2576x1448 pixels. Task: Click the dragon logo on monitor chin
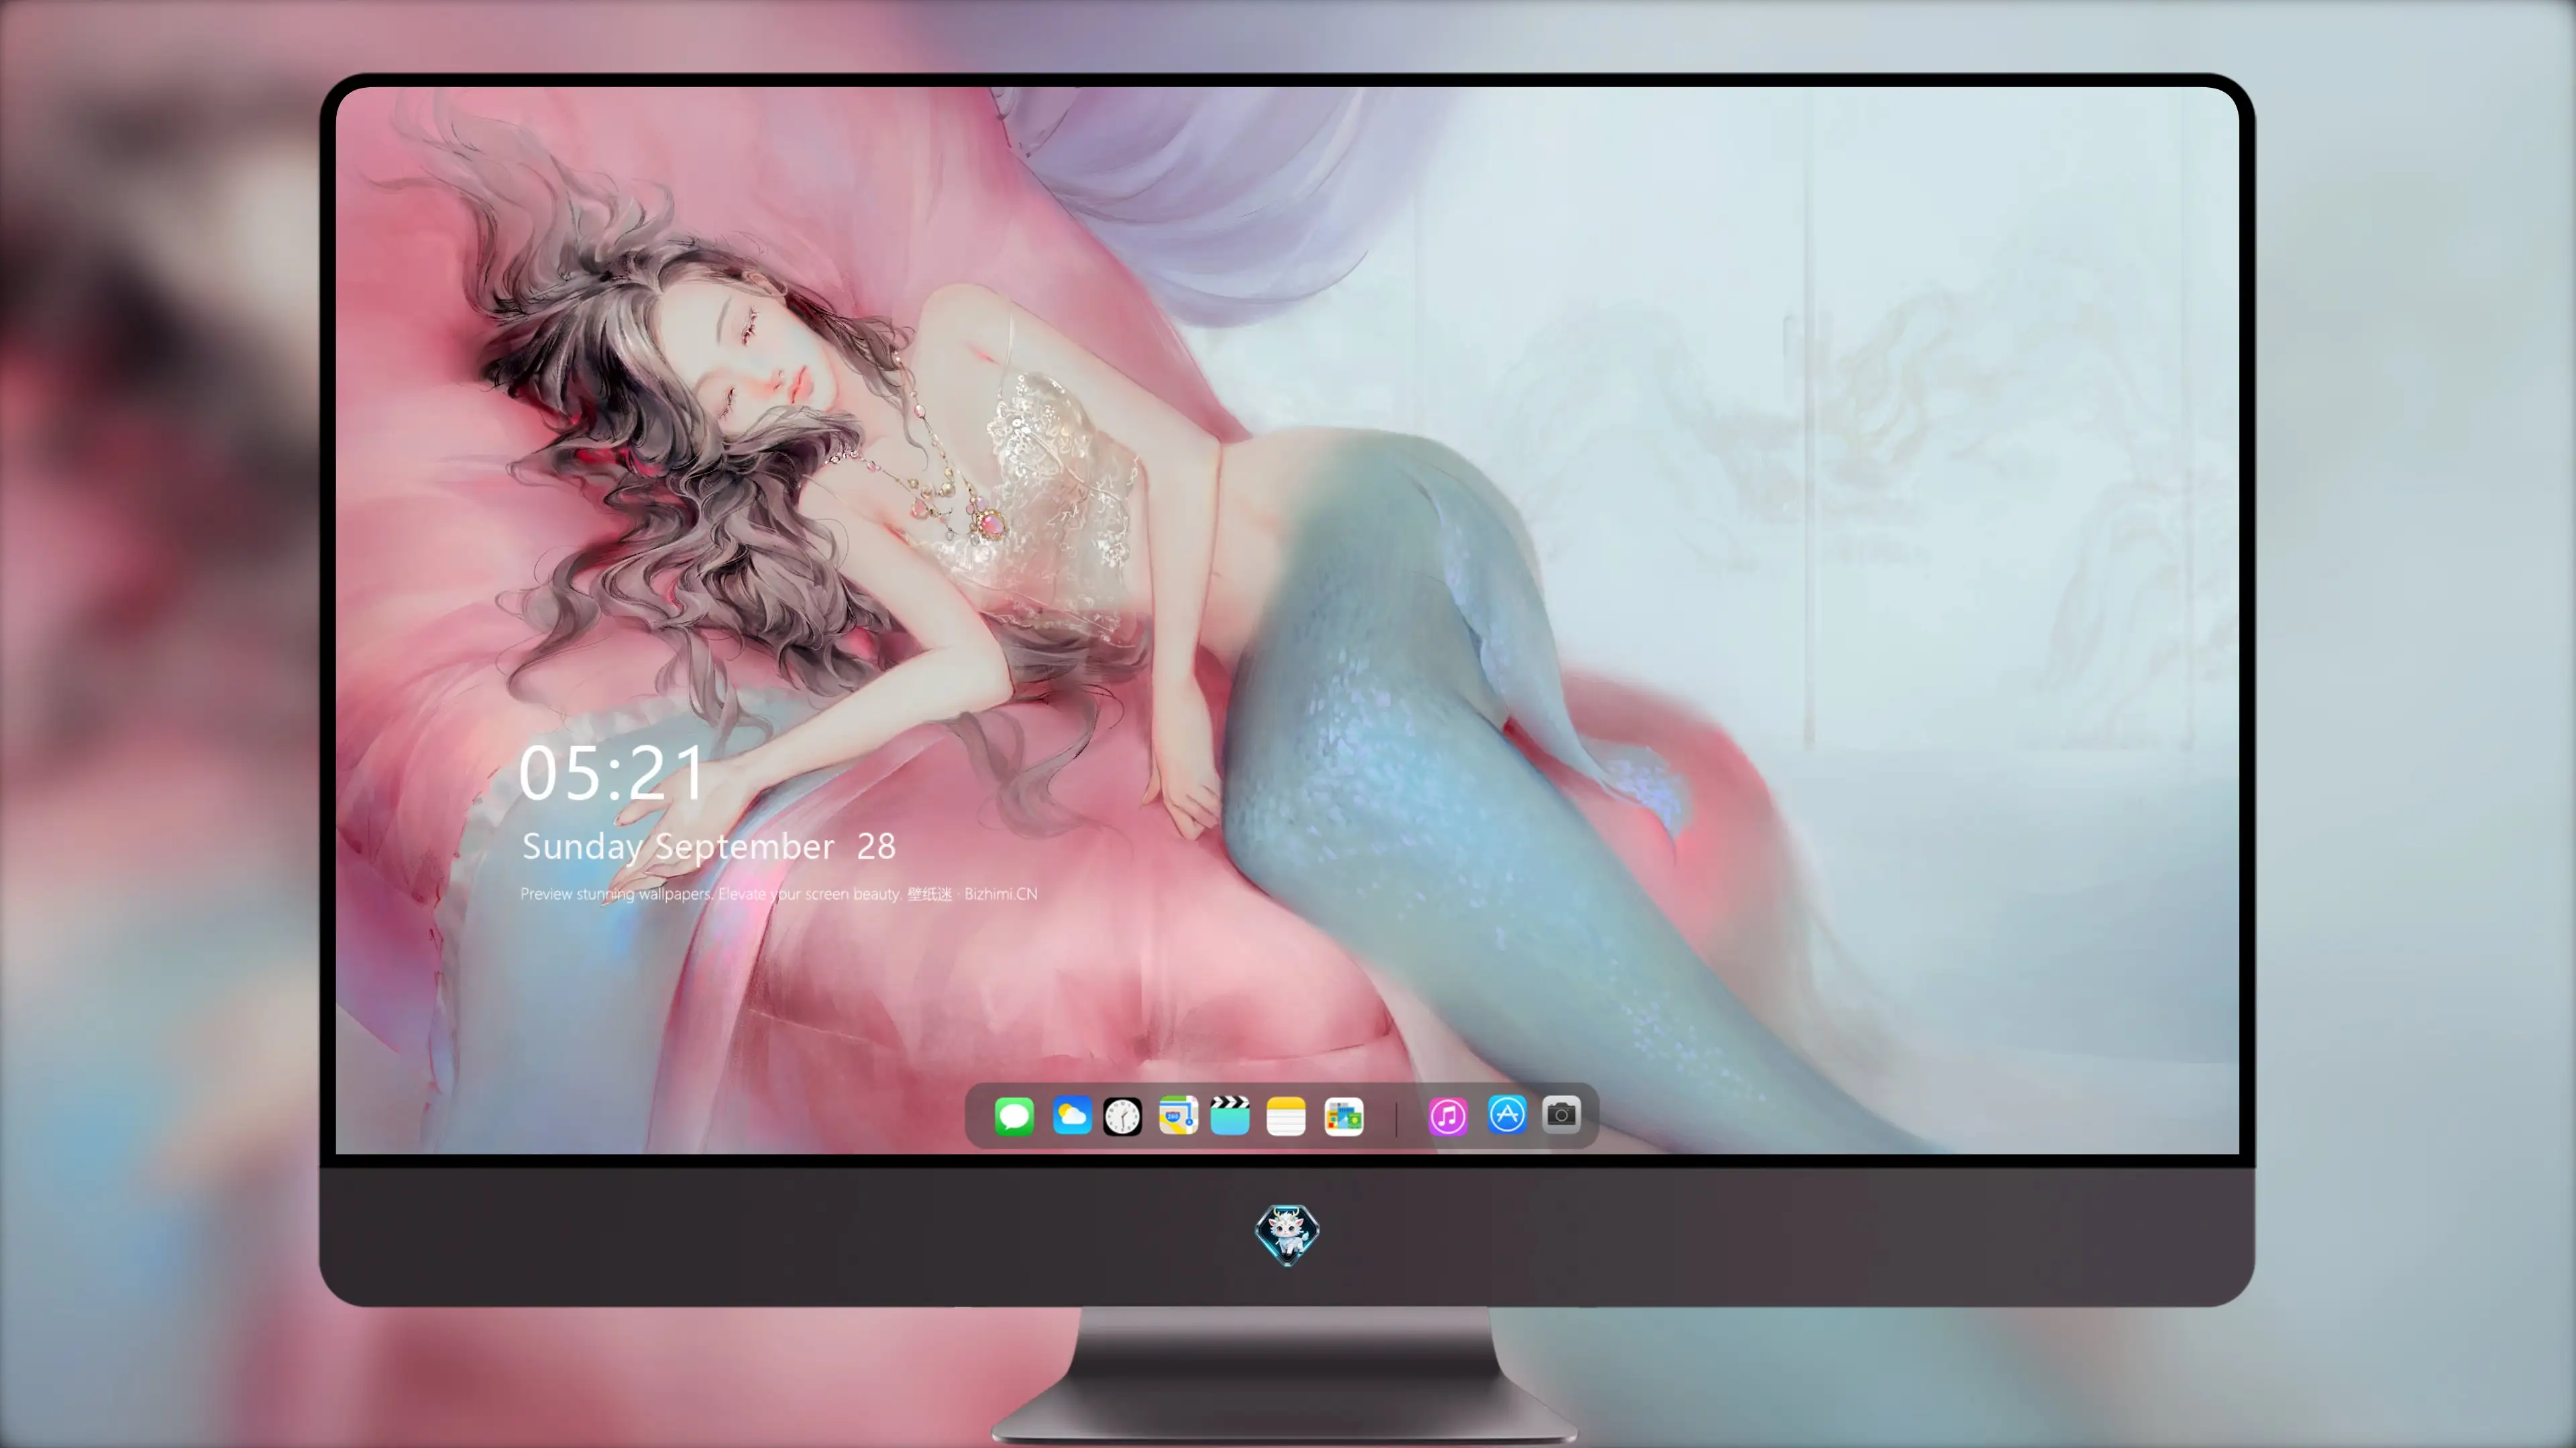pos(1287,1234)
